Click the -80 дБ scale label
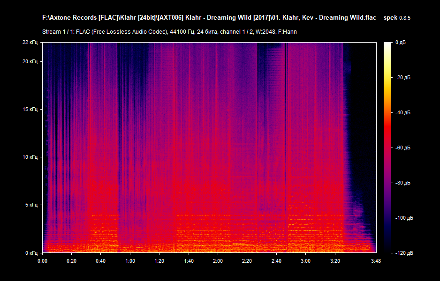This screenshot has width=440, height=281. 402,183
